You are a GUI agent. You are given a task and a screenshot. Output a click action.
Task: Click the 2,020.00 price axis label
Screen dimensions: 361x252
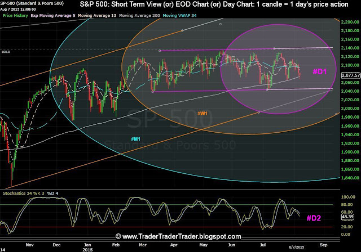(350, 100)
